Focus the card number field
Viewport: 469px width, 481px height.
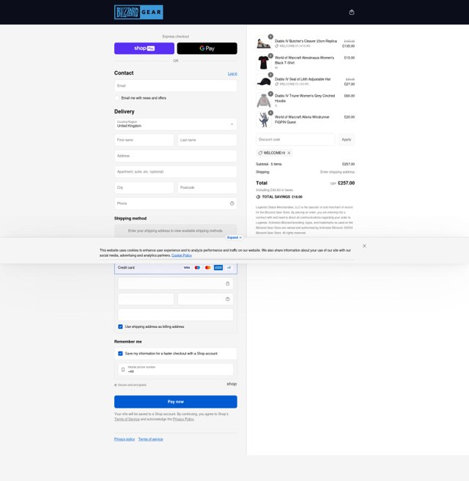pyautogui.click(x=176, y=283)
